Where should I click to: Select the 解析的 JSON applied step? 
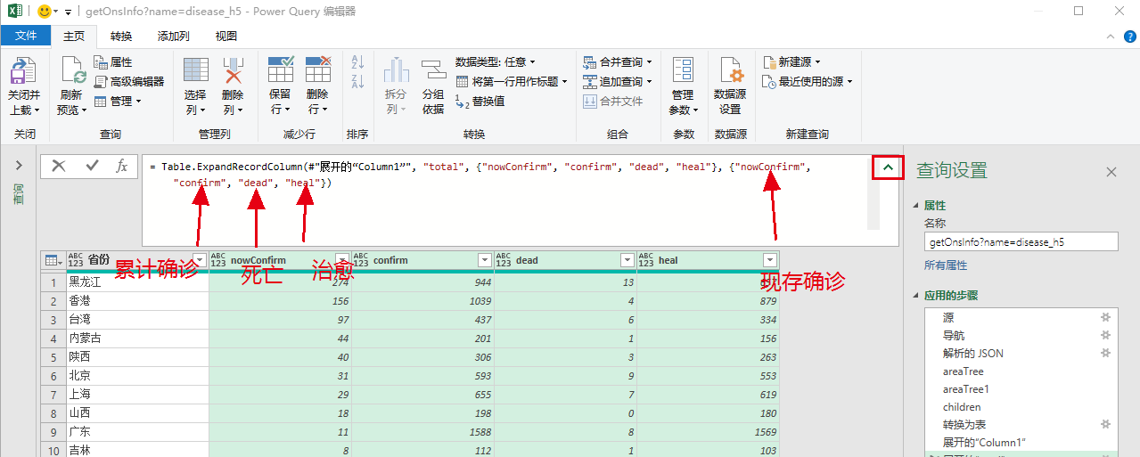(972, 354)
